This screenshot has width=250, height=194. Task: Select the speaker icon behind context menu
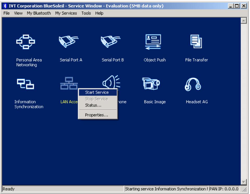point(111,82)
